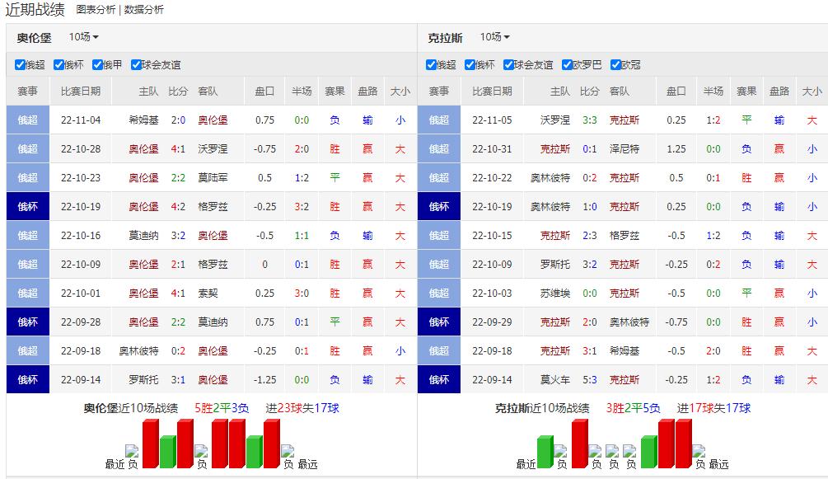
Task: Expand the 10场 dropdown beside 克拉斯
Action: tap(494, 37)
